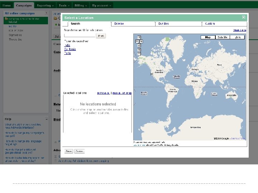Image resolution: width=258 pixels, height=193 pixels.
Task: Select the highlighted tutorial campaign in sidebar
Action: click(26, 20)
